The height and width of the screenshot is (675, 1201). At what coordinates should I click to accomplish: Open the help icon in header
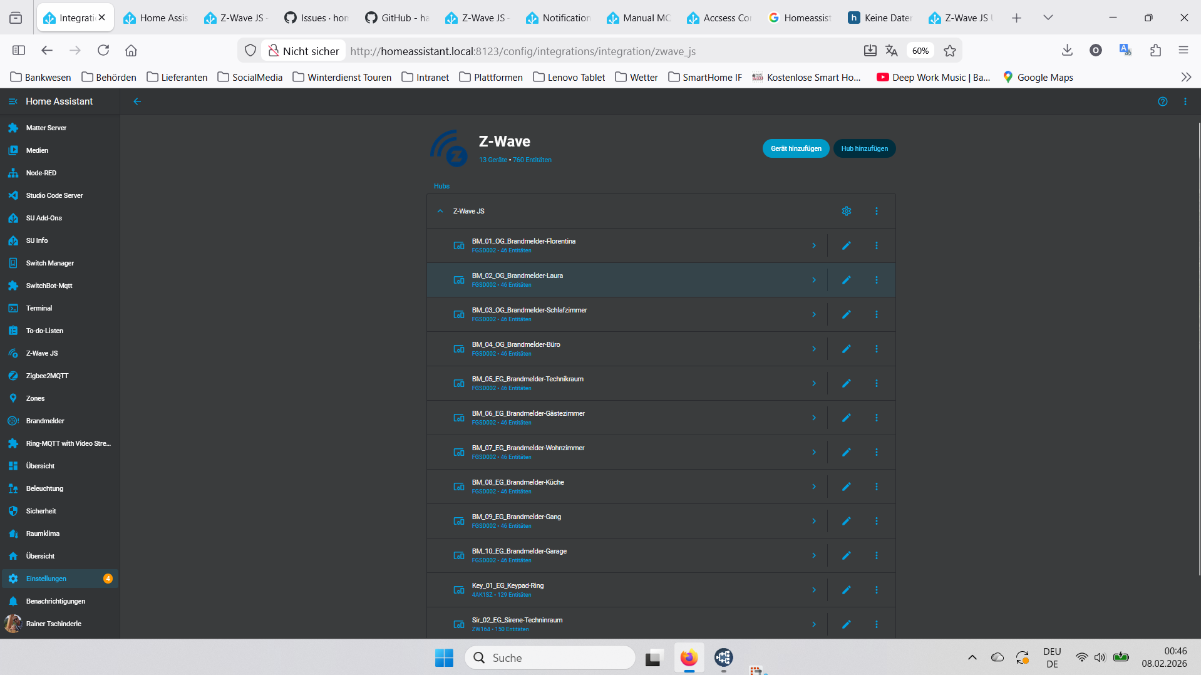(x=1163, y=101)
